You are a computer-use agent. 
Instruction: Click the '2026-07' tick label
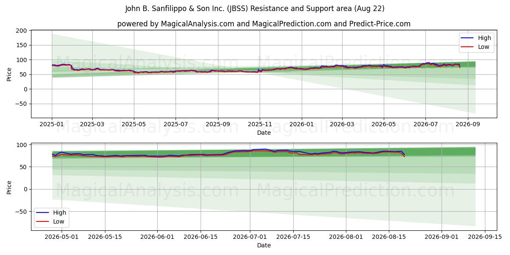tap(425, 125)
